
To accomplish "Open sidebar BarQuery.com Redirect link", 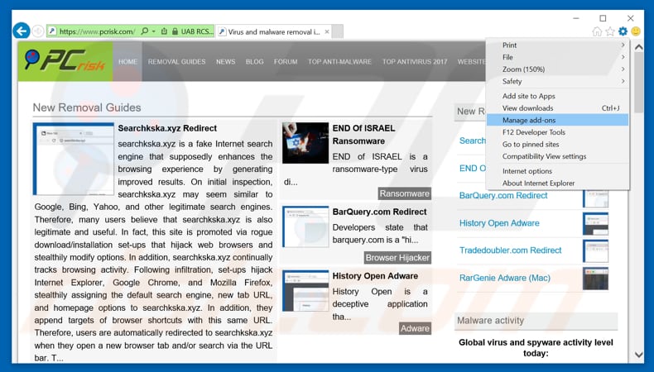I will pyautogui.click(x=503, y=195).
